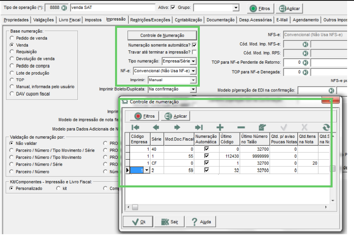Screen dimensions: 354x237
Task: Click the Desp.Acessórias tab
Action: click(x=256, y=20)
